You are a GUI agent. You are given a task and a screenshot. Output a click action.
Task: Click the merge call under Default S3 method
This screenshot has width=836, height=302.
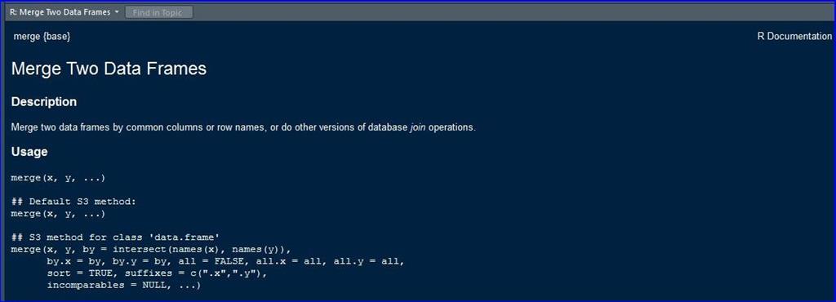click(x=58, y=214)
